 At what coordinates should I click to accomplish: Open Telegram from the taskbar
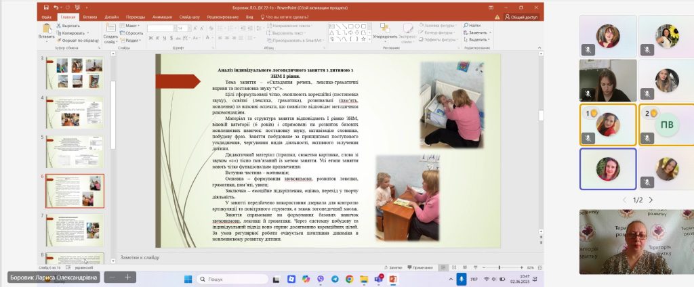(x=335, y=279)
